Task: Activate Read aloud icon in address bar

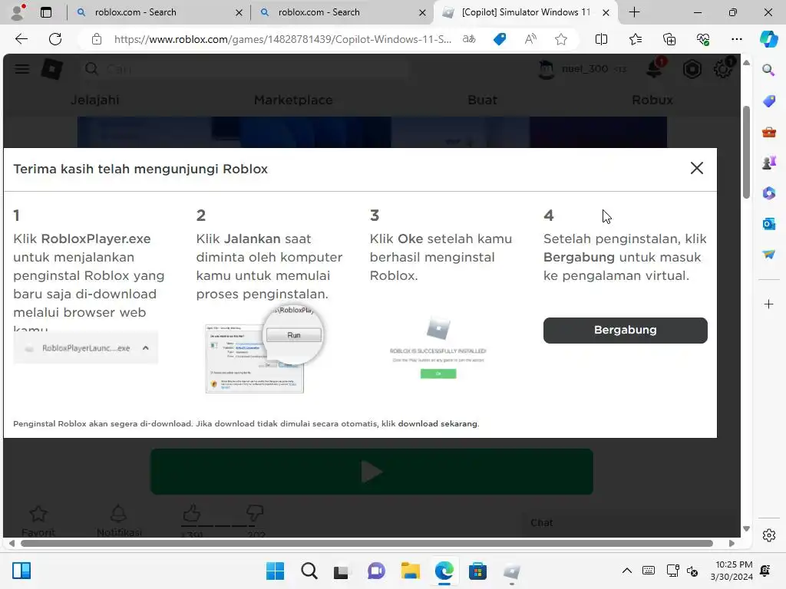Action: (530, 39)
